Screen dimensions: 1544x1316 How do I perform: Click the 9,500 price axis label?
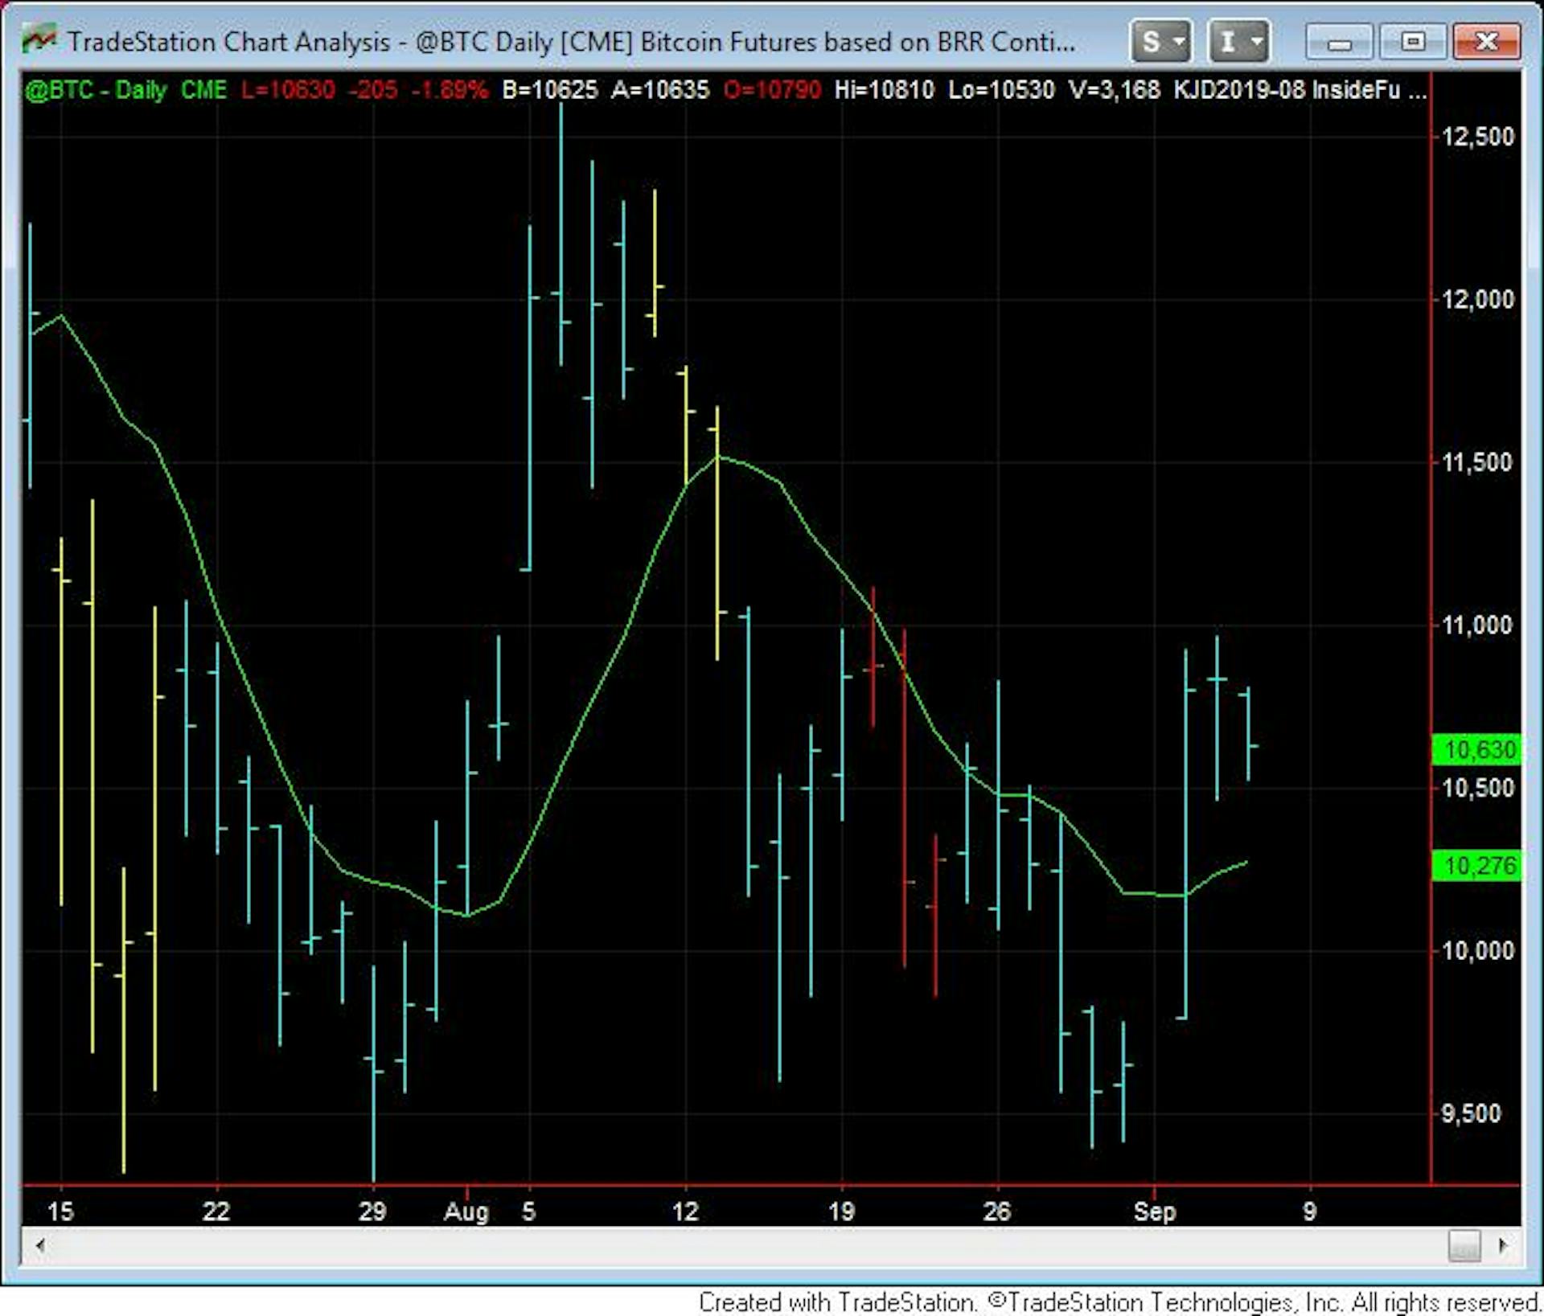1472,1113
